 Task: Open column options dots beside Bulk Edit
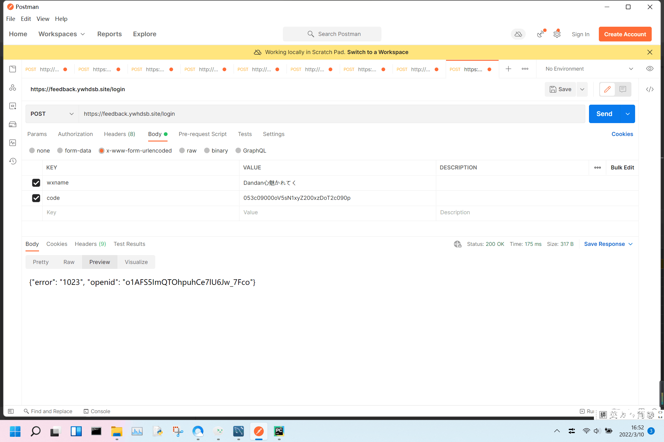coord(598,168)
